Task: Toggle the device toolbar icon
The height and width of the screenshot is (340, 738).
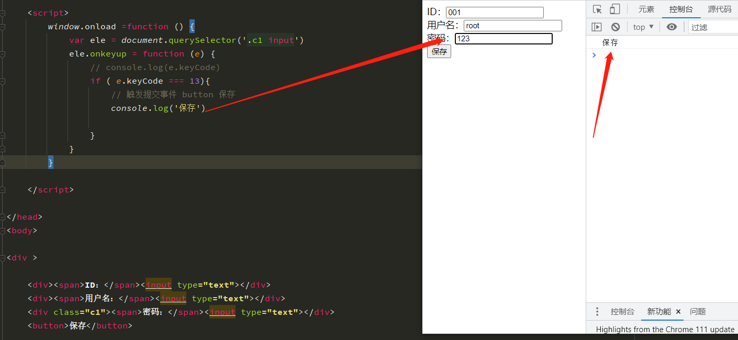Action: 614,9
